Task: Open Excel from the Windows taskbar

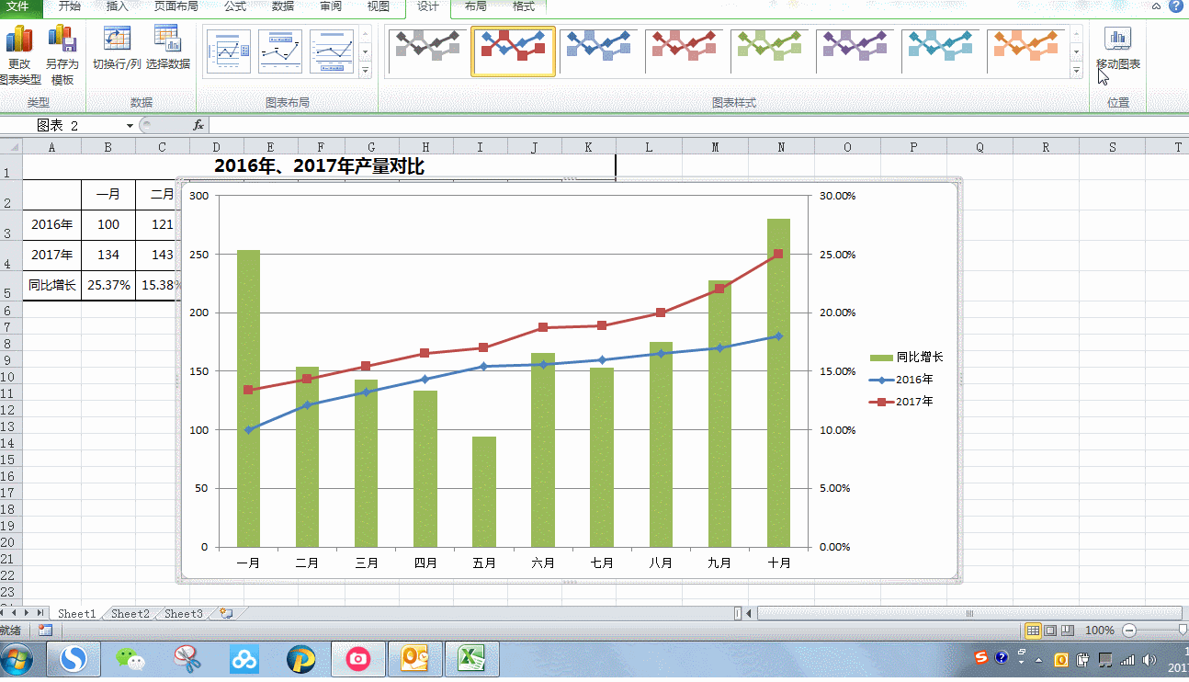Action: [471, 658]
